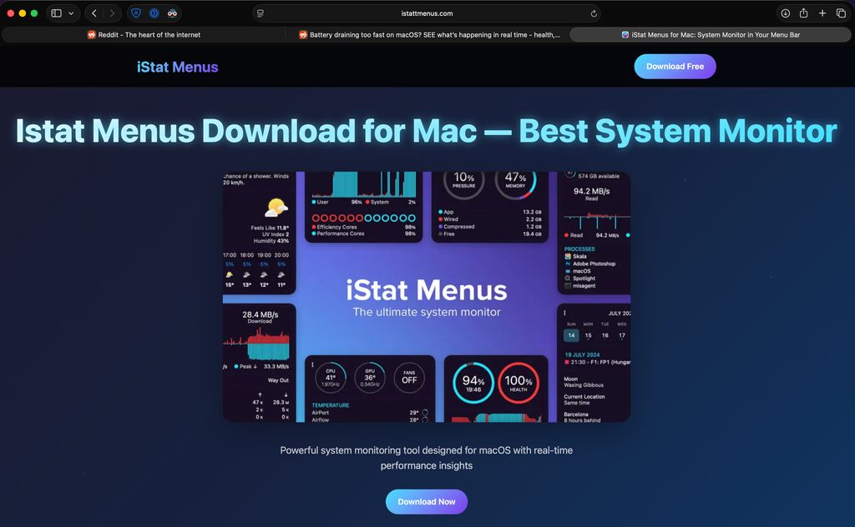Click the istattmenus.com address field
Viewport: 855px width, 527px height.
click(x=427, y=13)
